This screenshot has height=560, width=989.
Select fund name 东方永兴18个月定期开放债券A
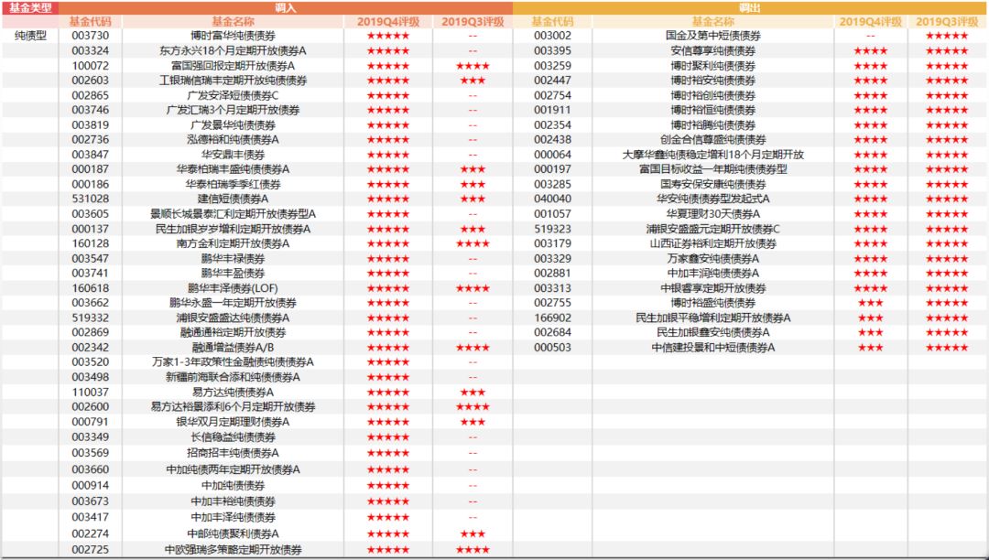pos(234,51)
